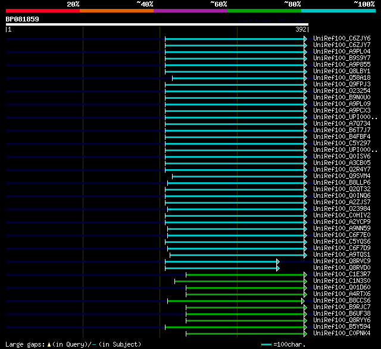The width and height of the screenshot is (381, 349).
Task: Click the purple ~60% legend segment
Action: click(190, 11)
